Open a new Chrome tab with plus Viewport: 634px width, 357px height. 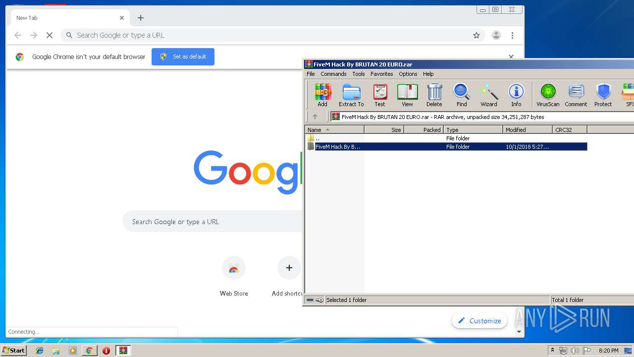tap(141, 18)
